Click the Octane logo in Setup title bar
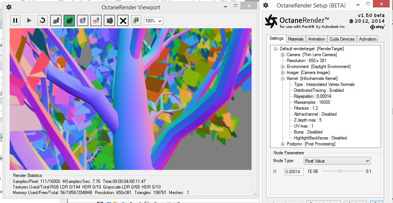Screen dimensions: 393x203 coord(266,5)
